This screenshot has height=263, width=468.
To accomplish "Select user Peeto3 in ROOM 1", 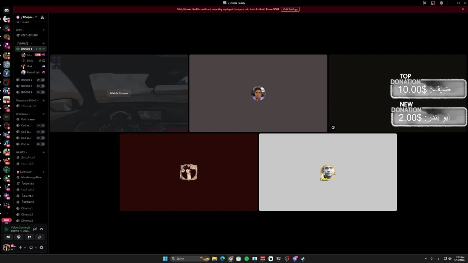I will (x=33, y=72).
